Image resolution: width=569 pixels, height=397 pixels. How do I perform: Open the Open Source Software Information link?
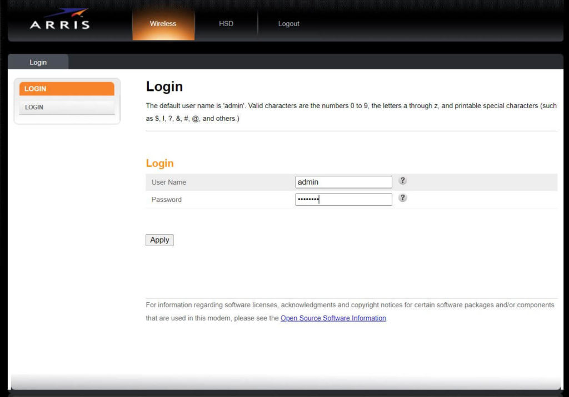pyautogui.click(x=333, y=318)
